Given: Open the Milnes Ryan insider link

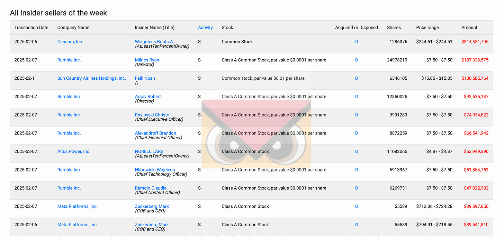Looking at the screenshot, I should 147,60.
